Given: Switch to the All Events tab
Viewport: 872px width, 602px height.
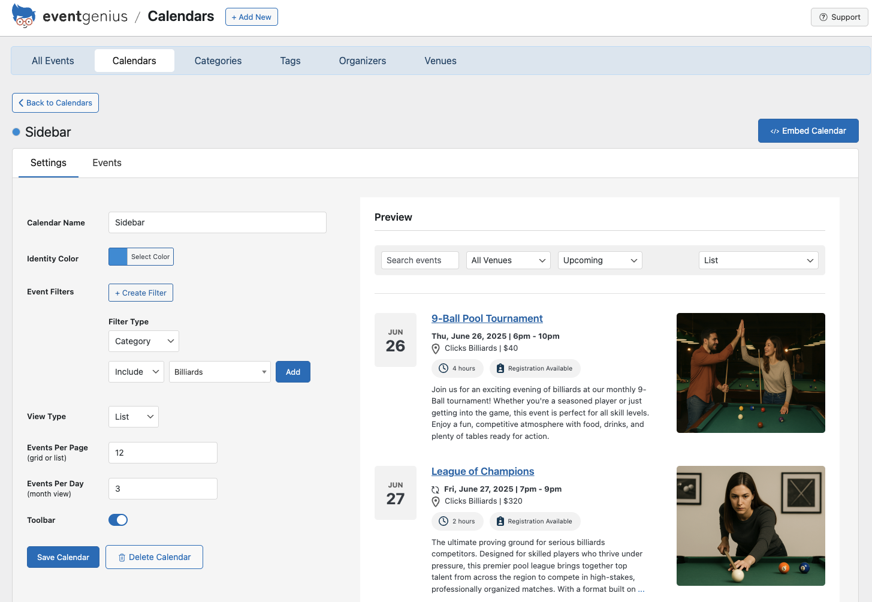Looking at the screenshot, I should click(x=53, y=61).
